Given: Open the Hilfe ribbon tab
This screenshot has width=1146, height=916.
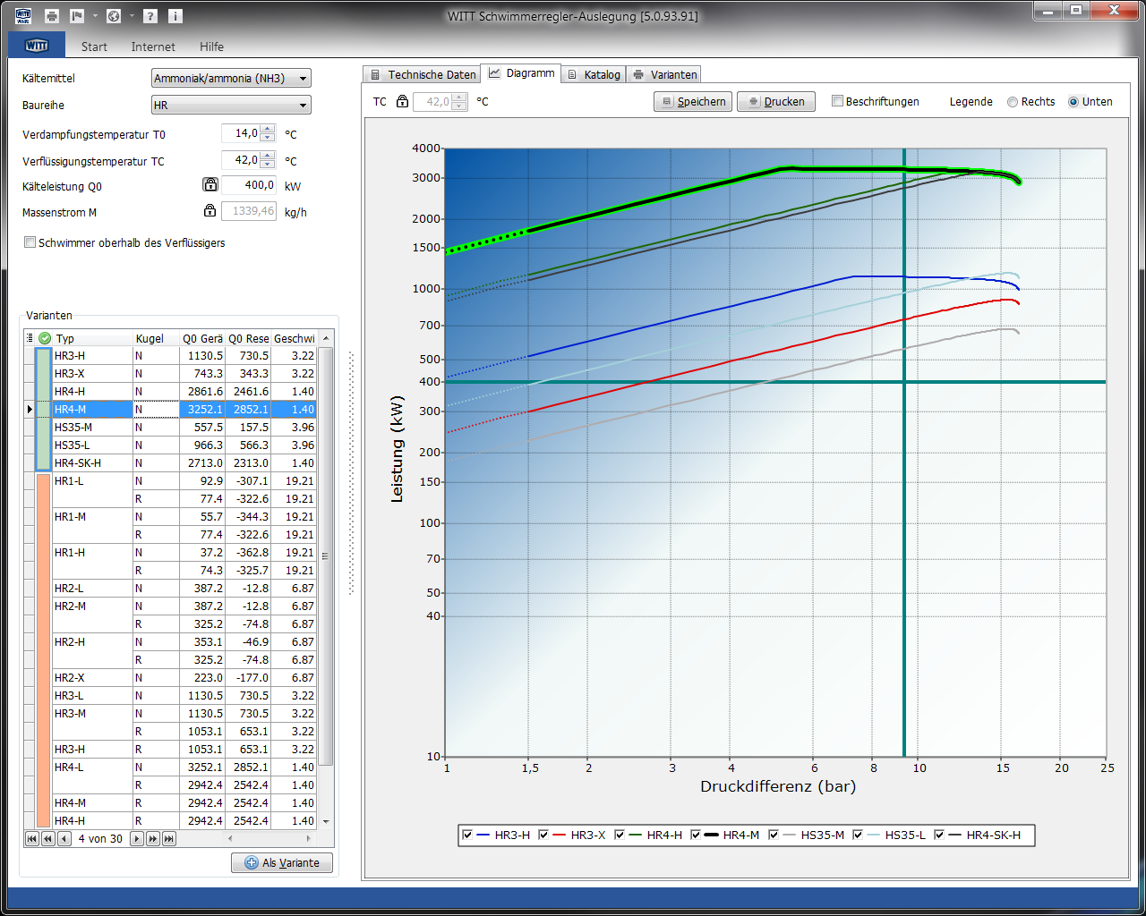Looking at the screenshot, I should (x=212, y=47).
